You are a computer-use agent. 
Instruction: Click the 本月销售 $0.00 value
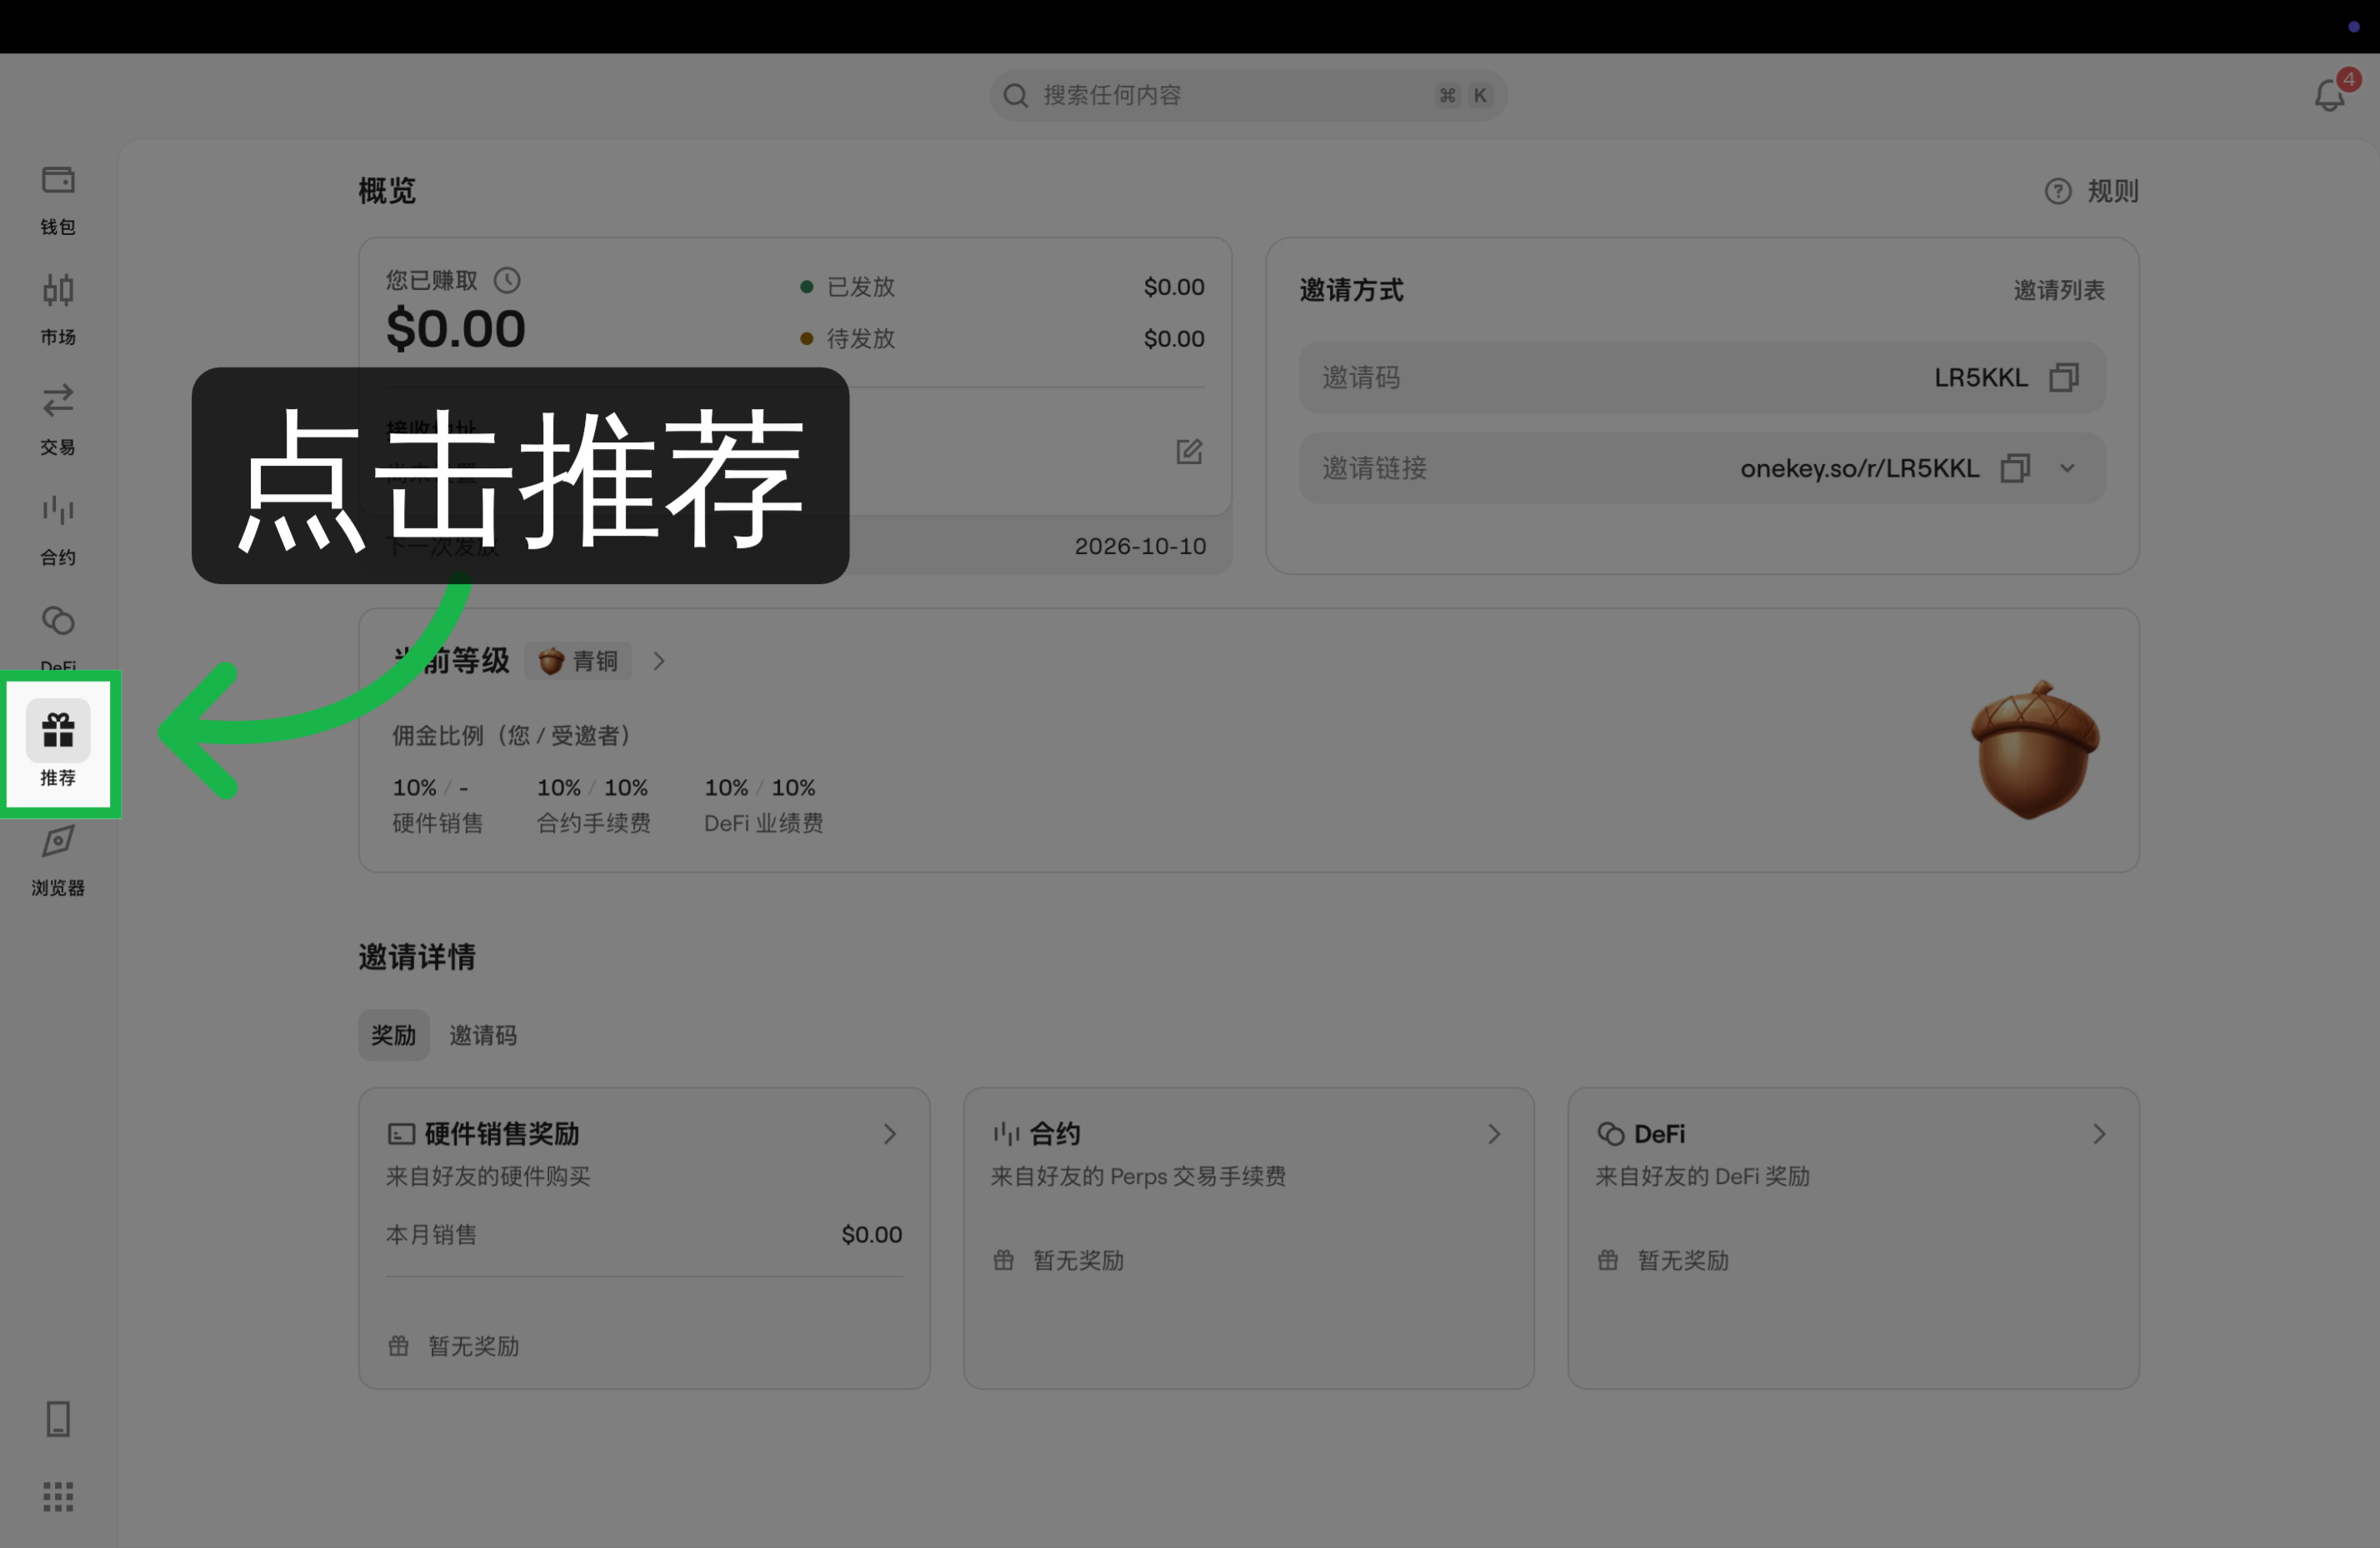pyautogui.click(x=871, y=1235)
